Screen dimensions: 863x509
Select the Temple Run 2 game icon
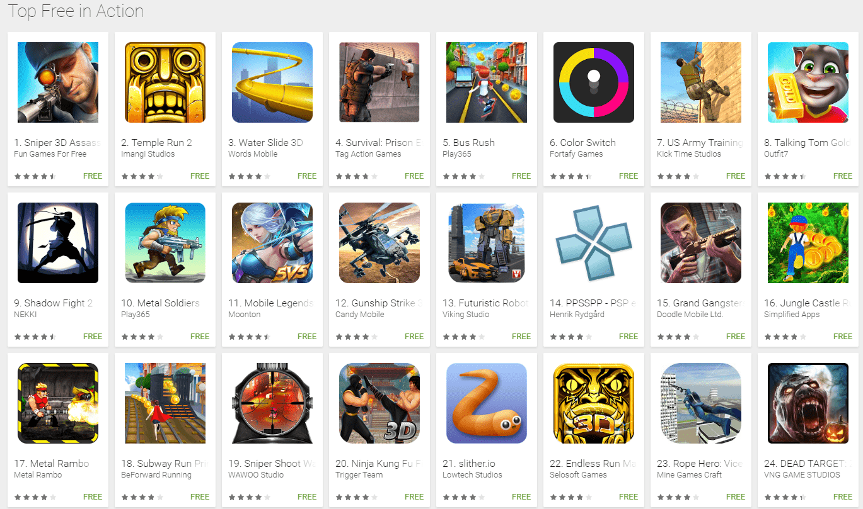point(165,82)
